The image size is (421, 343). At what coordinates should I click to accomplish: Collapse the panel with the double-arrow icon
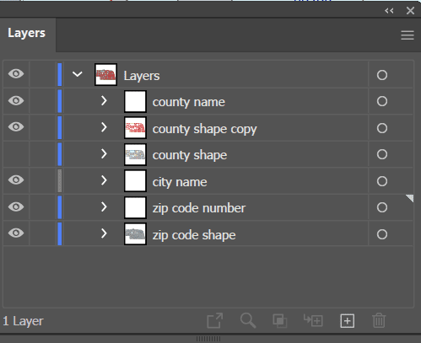pyautogui.click(x=389, y=11)
